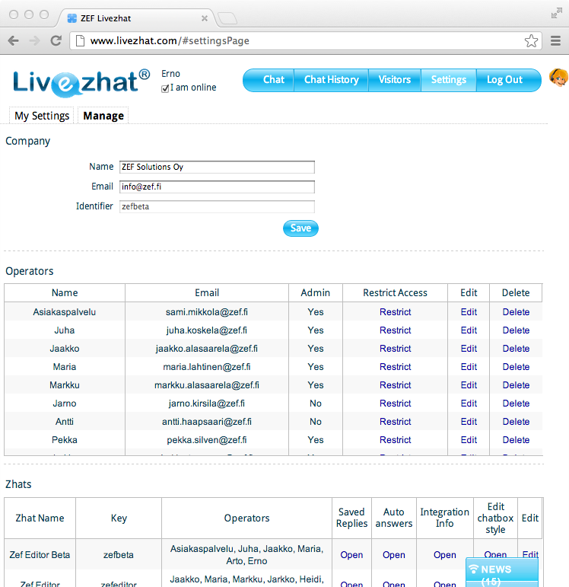Restrict access for Maria
569x587 pixels.
pos(395,367)
